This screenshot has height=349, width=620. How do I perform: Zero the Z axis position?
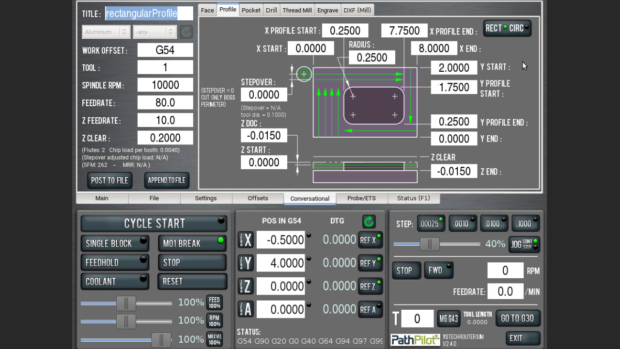tap(246, 286)
